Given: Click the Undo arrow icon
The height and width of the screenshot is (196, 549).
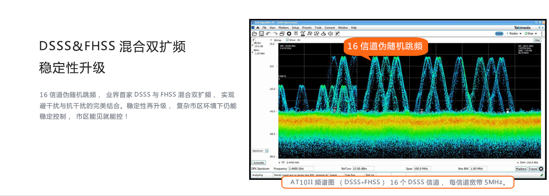Looking at the screenshot, I should click(268, 34).
